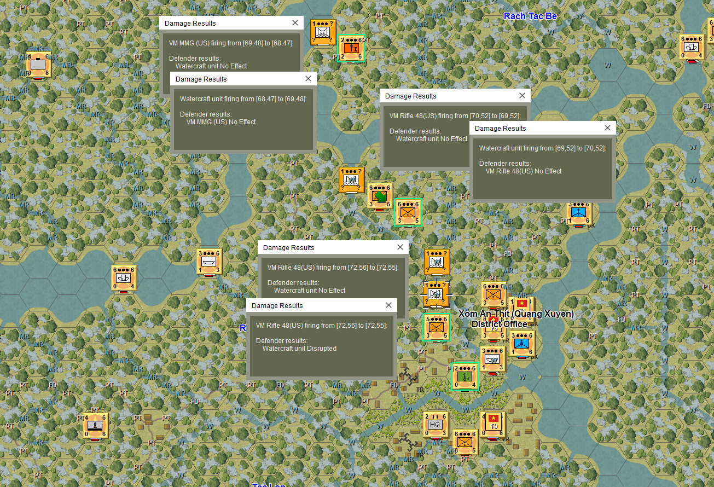Select the ship counter rated 0-4 on the wide river
714x487 pixels.
[124, 279]
